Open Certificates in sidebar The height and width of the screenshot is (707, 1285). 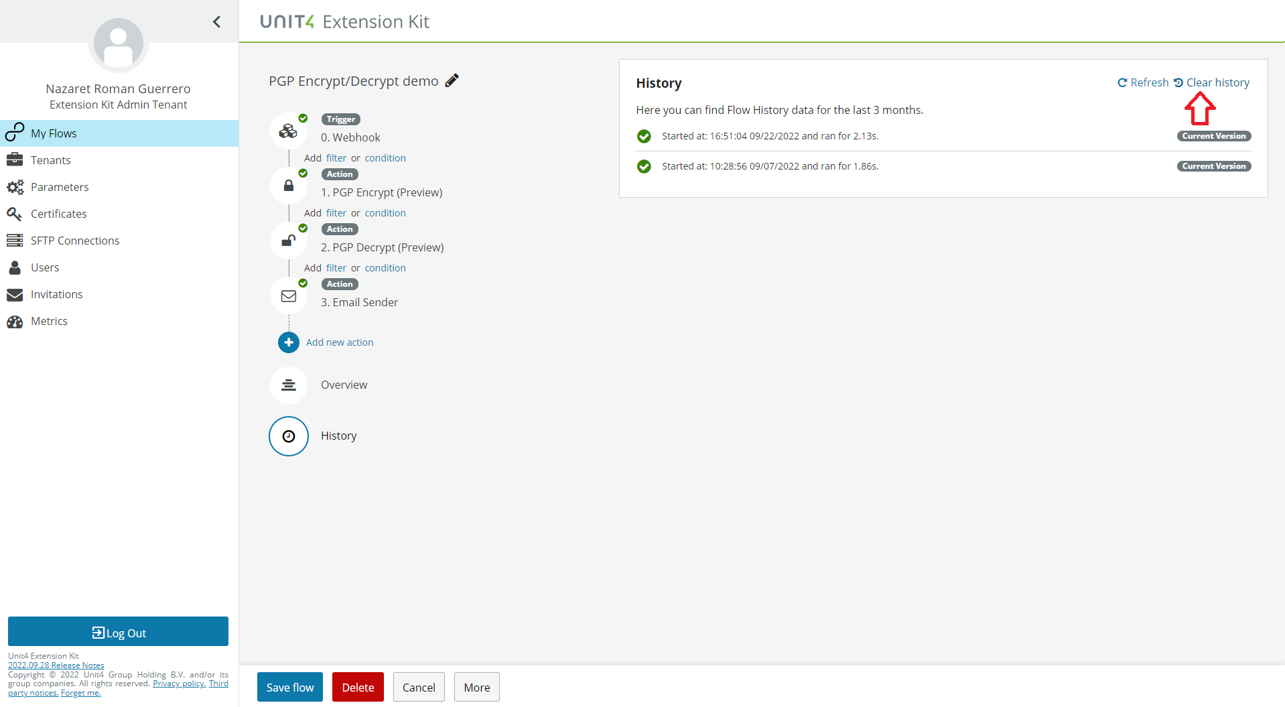[119, 214]
